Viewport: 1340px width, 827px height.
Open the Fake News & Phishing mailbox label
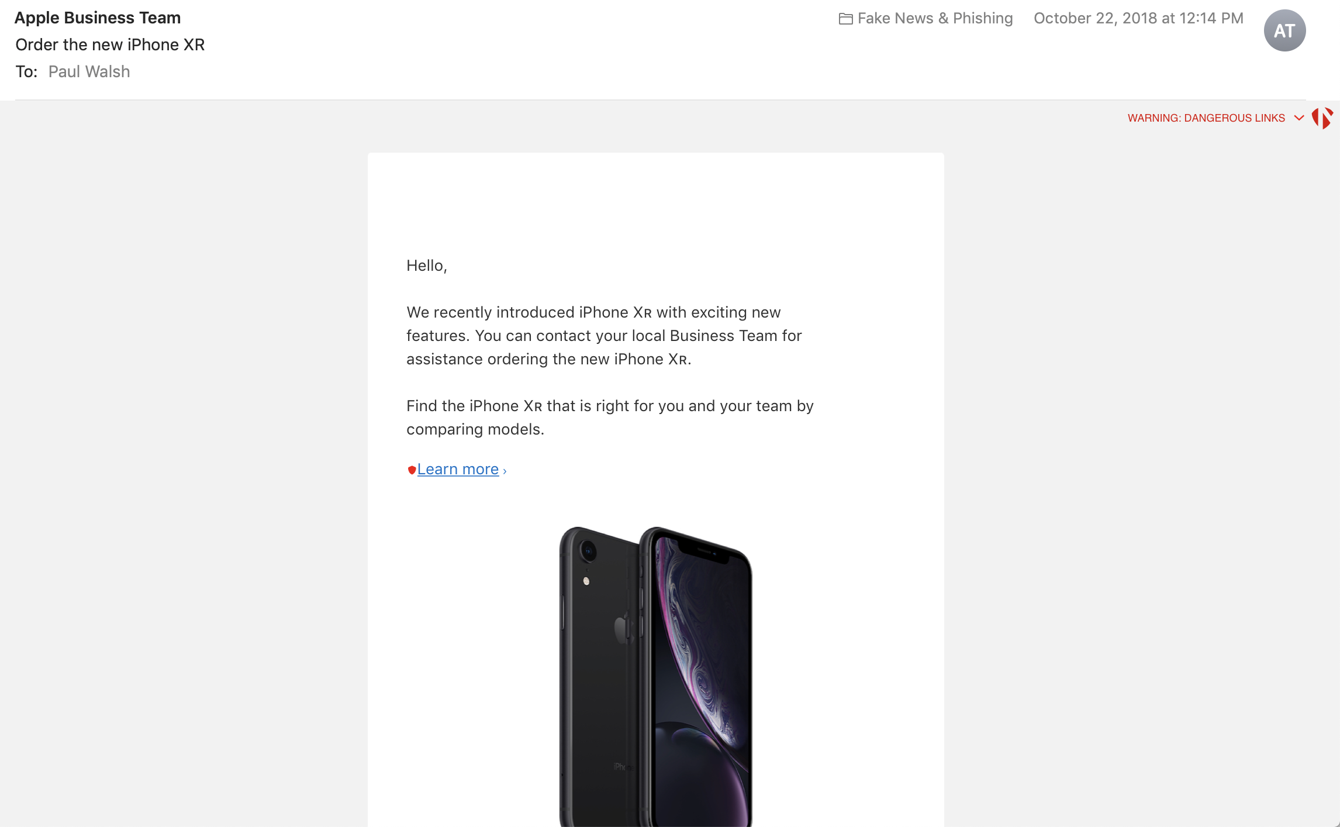[x=935, y=18]
